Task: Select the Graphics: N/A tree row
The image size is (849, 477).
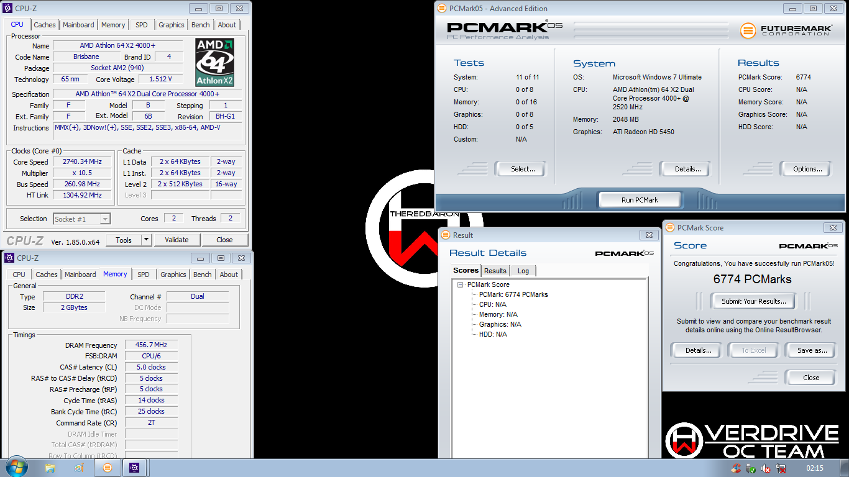Action: point(500,324)
